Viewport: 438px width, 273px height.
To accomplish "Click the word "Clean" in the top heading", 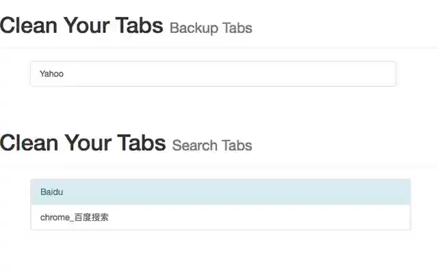I will [x=28, y=26].
